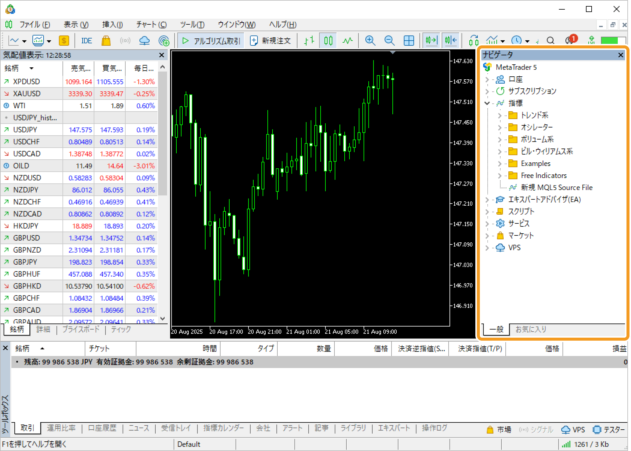Open the IDE MetaEditor button

pyautogui.click(x=87, y=41)
